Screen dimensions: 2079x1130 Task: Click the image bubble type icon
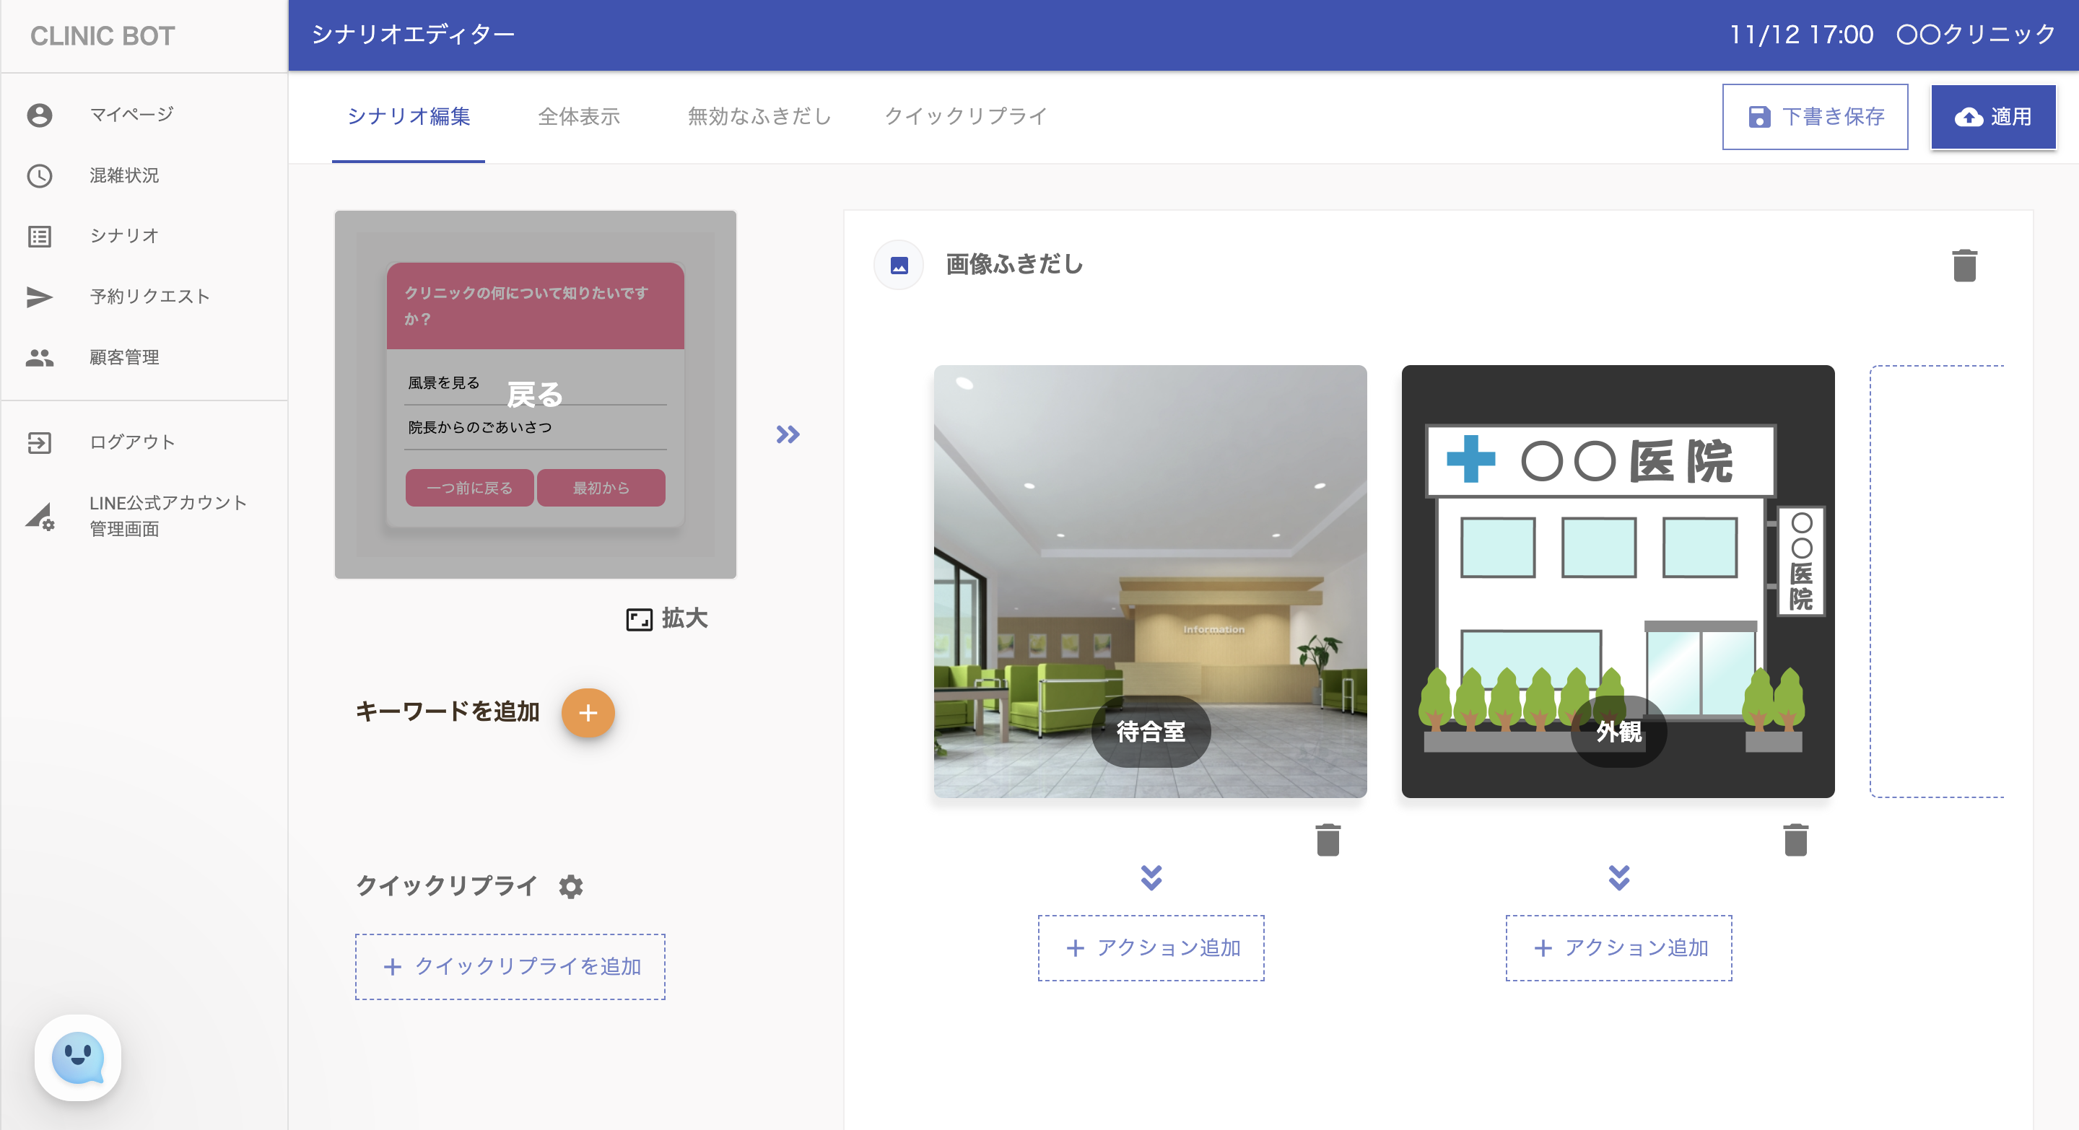899,266
